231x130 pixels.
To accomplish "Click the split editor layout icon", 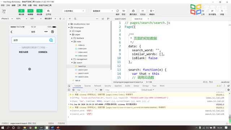I will [108, 19].
